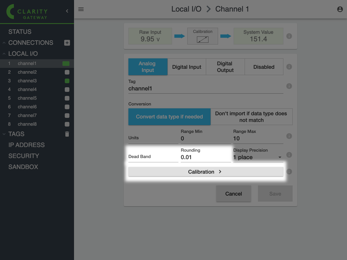
Task: Click the Calibration graph icon box
Action: [202, 36]
